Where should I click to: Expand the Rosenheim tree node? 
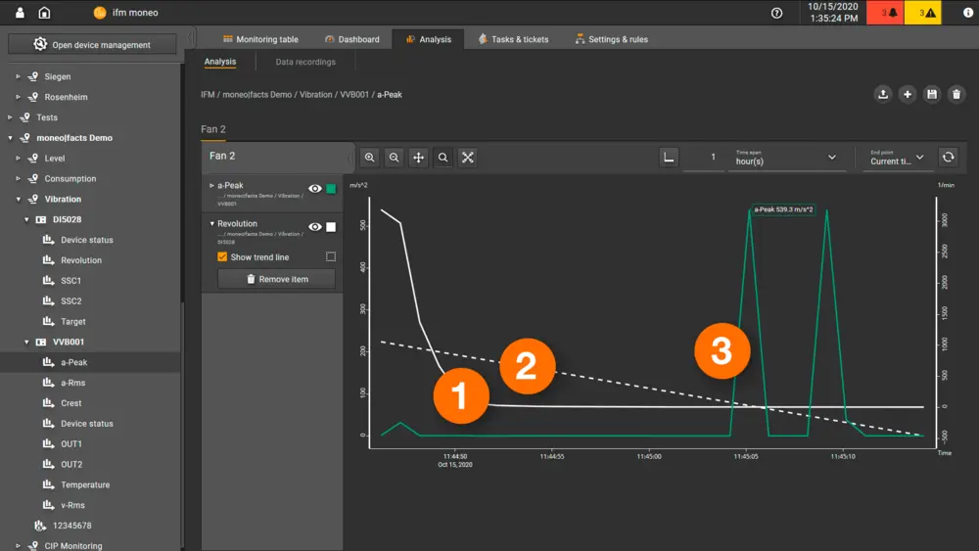(18, 97)
